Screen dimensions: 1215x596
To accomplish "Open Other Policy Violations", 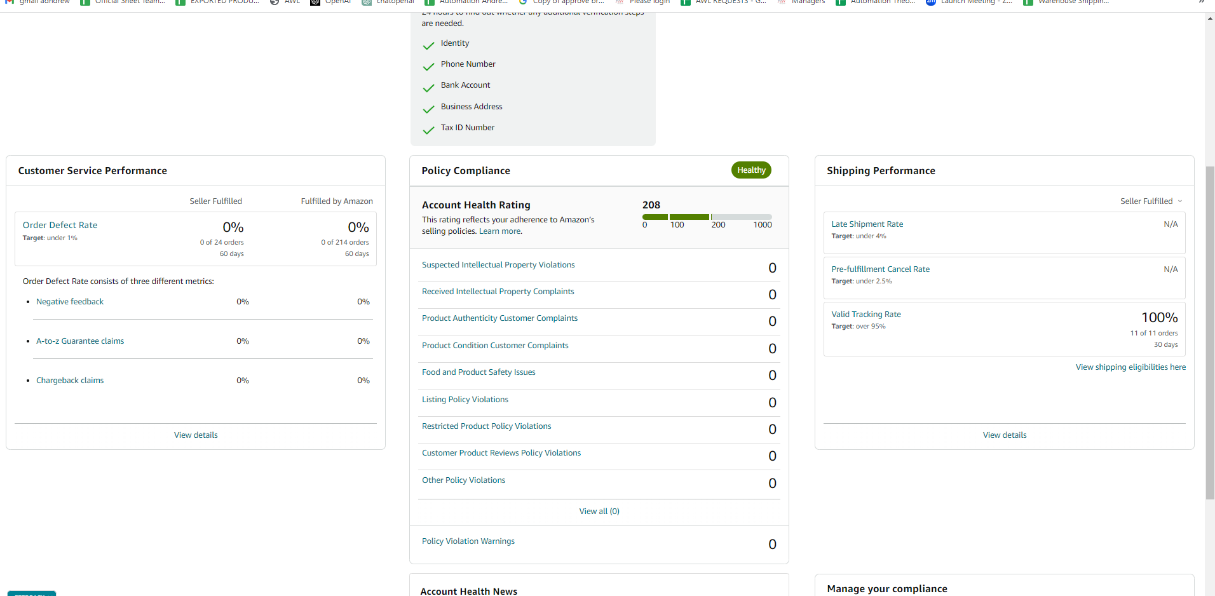I will (464, 480).
